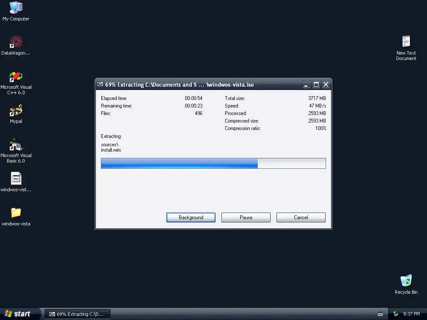Click the Speed value 47 MB/s
The width and height of the screenshot is (427, 320).
pos(317,106)
